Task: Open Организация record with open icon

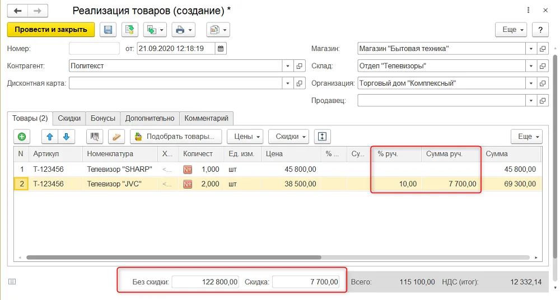Action: 543,83
